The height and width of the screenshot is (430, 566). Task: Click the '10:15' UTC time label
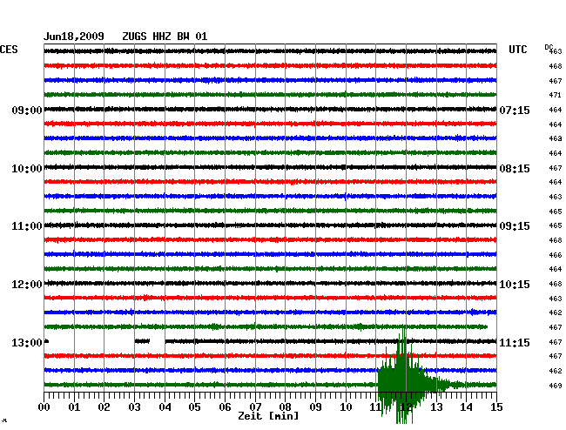click(x=515, y=285)
